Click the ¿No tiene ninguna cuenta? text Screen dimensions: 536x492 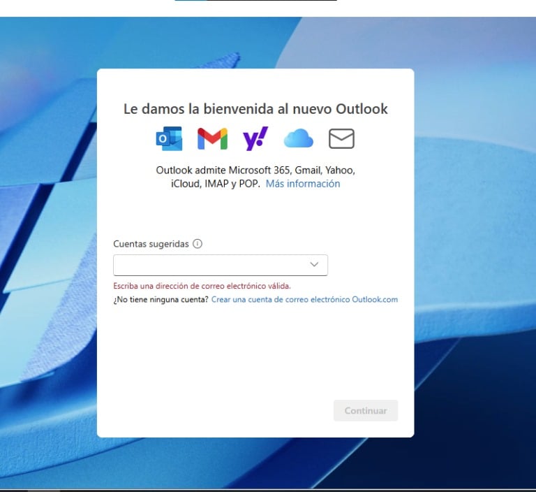(x=161, y=299)
